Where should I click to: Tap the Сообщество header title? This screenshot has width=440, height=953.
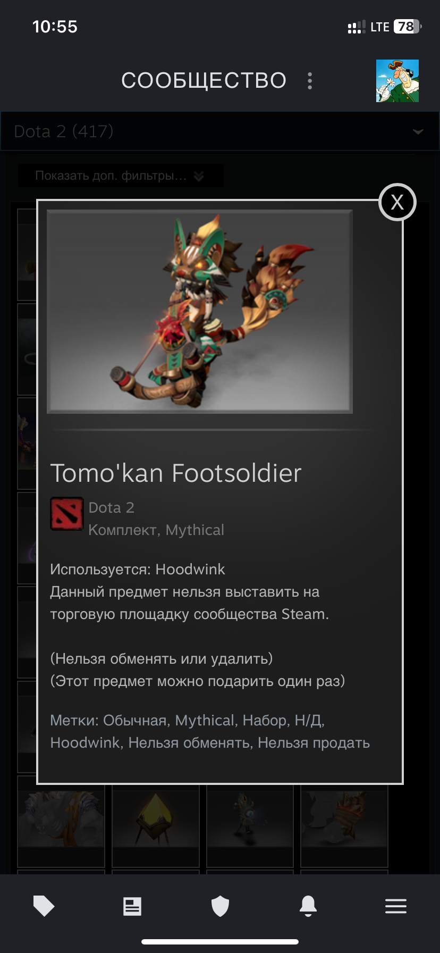[204, 81]
